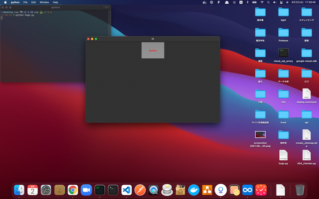Click the tk window title bar

[x=153, y=39]
